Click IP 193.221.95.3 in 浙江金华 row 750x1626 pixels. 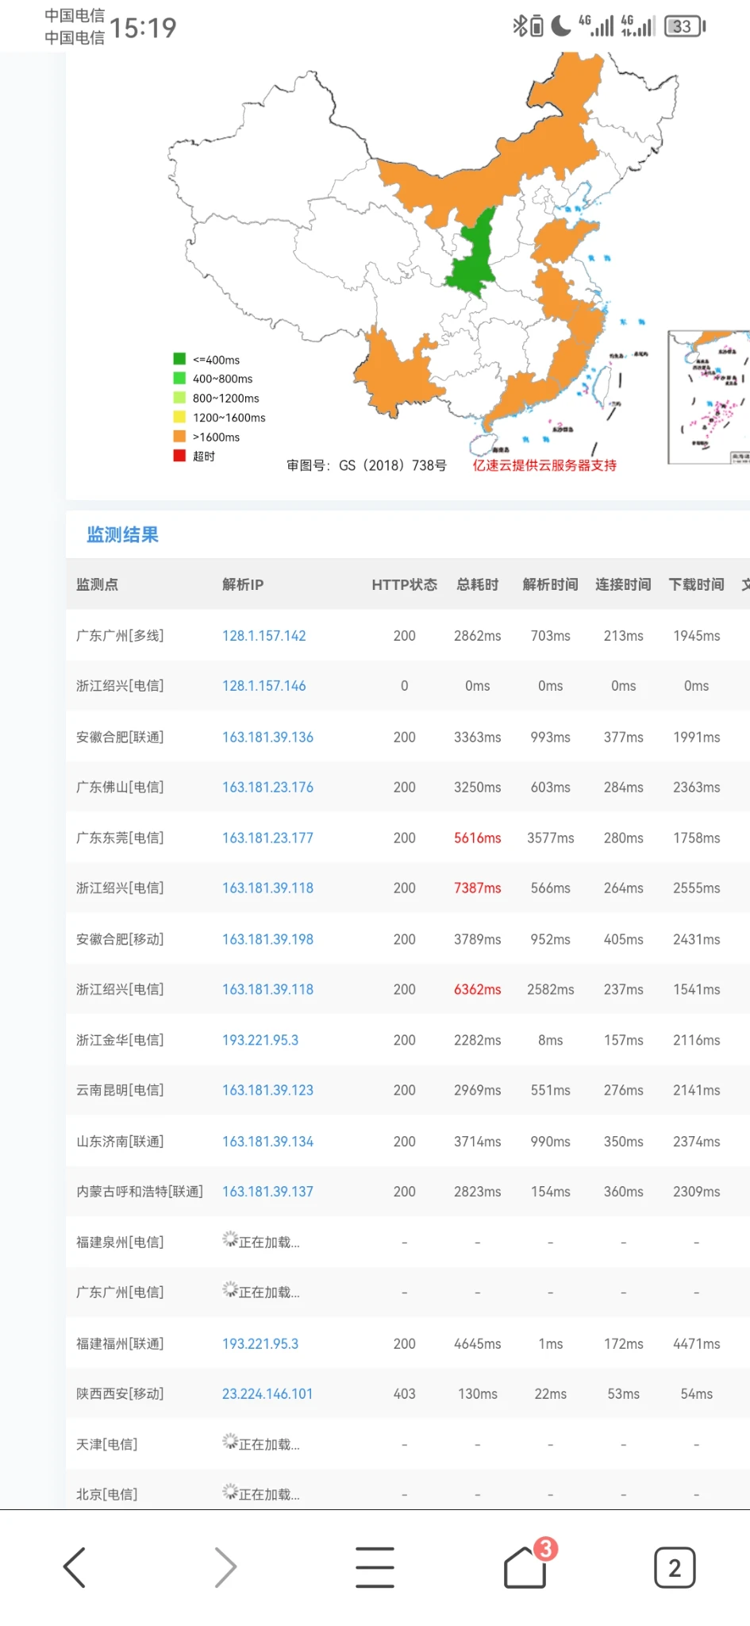click(x=260, y=1040)
